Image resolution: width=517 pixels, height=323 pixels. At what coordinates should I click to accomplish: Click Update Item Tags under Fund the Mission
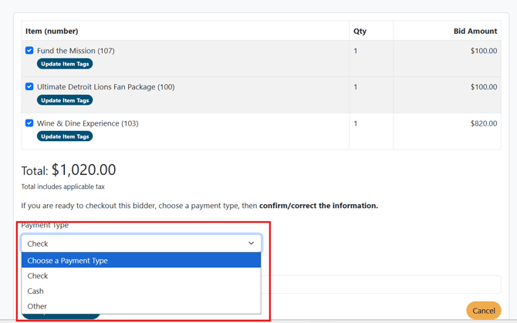coord(65,64)
